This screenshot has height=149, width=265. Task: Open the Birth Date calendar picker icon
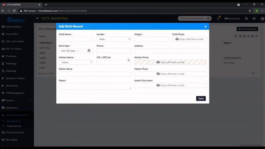coord(89,50)
